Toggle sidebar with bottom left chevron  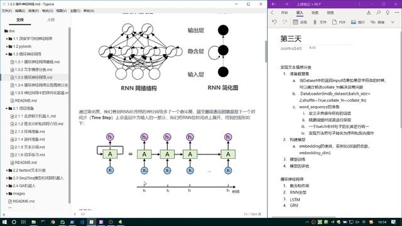(x=75, y=214)
